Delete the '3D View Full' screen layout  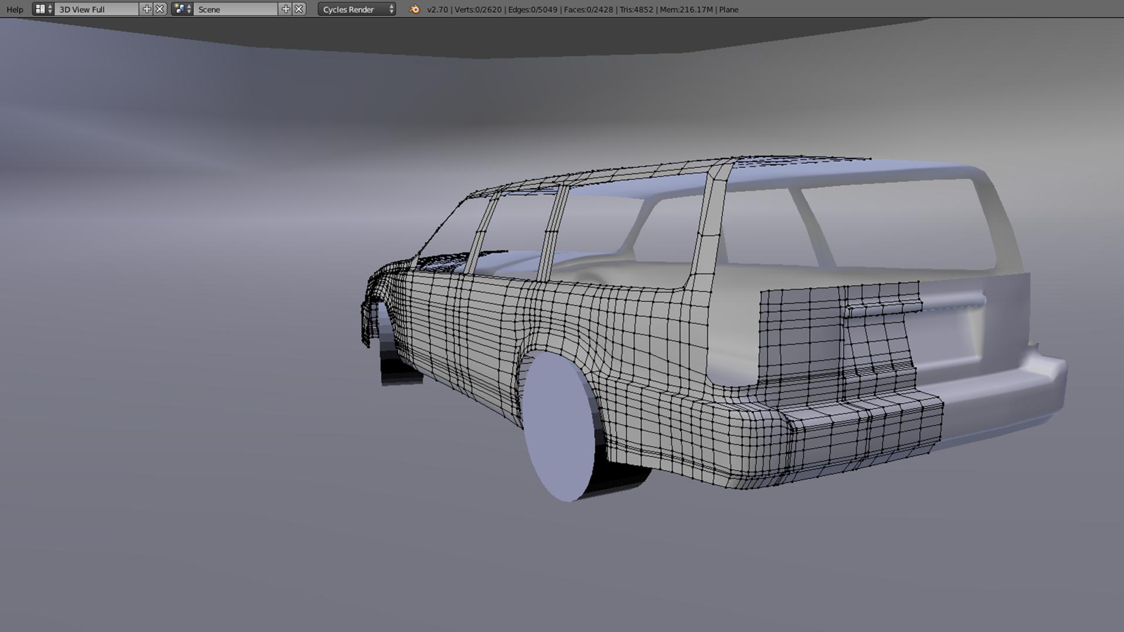click(160, 9)
